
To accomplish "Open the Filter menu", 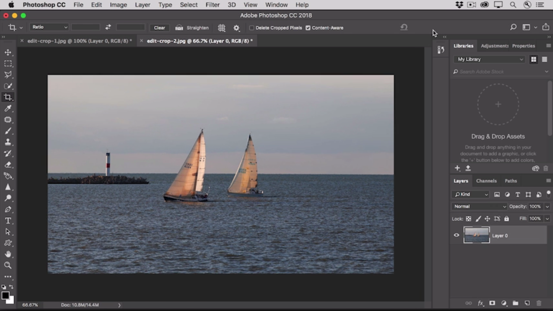I will click(212, 5).
